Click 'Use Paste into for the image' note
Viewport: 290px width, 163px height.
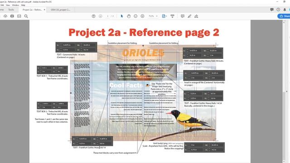click(x=162, y=89)
